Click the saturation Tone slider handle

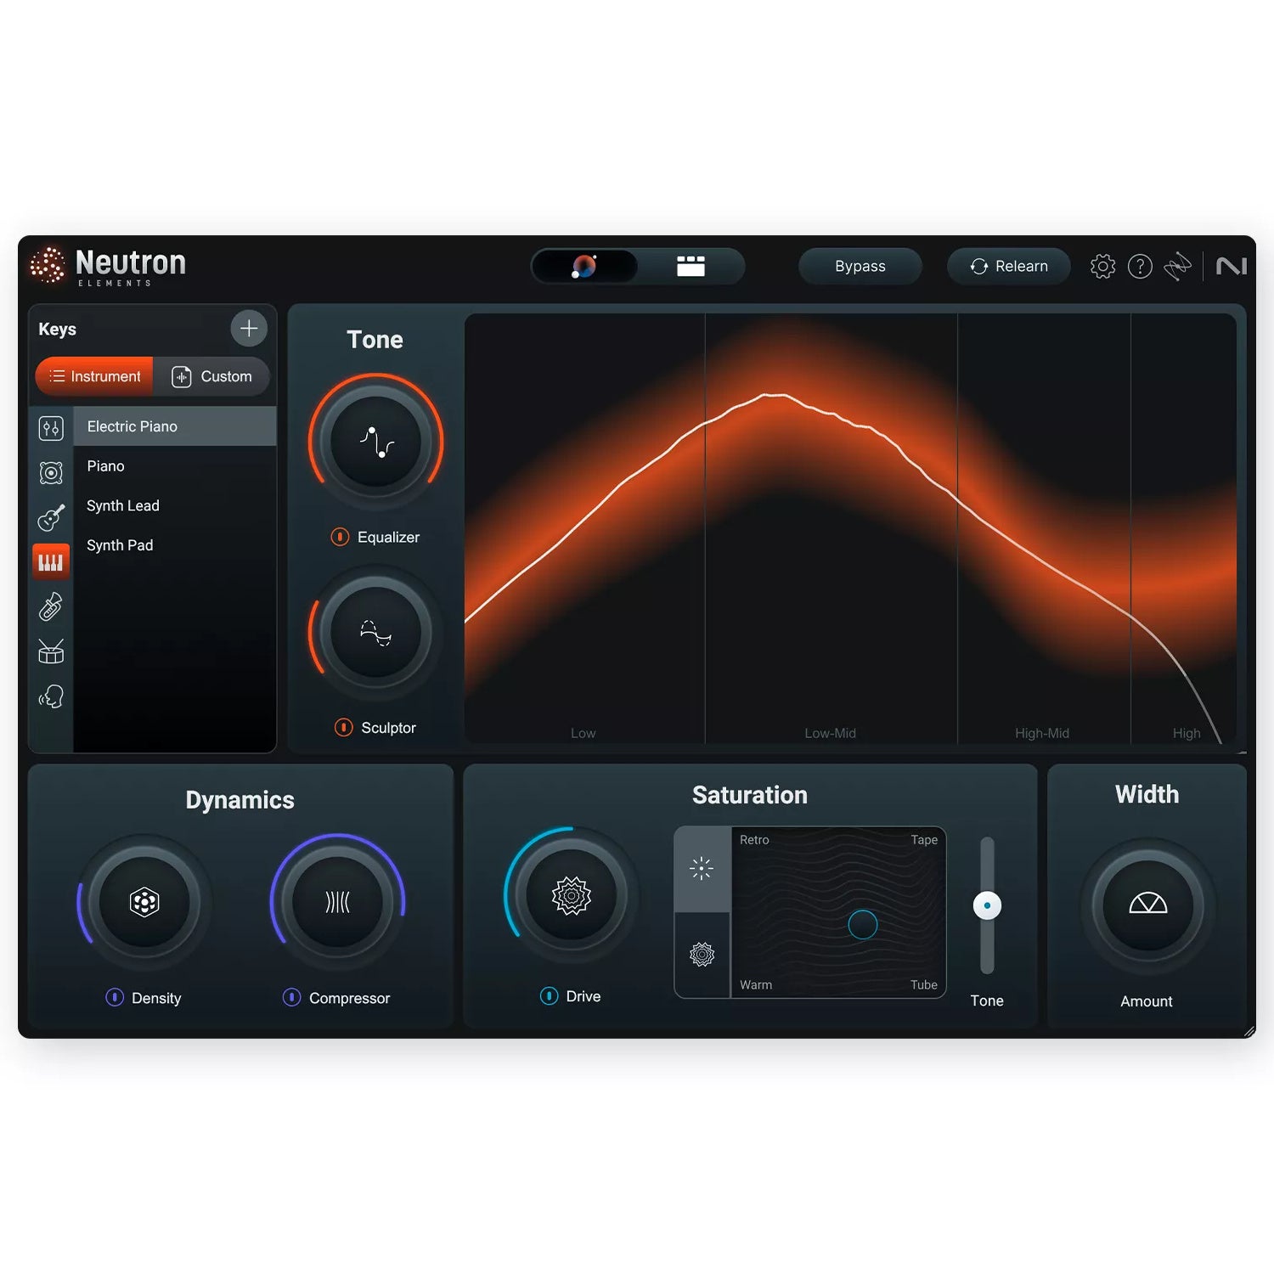pos(987,905)
